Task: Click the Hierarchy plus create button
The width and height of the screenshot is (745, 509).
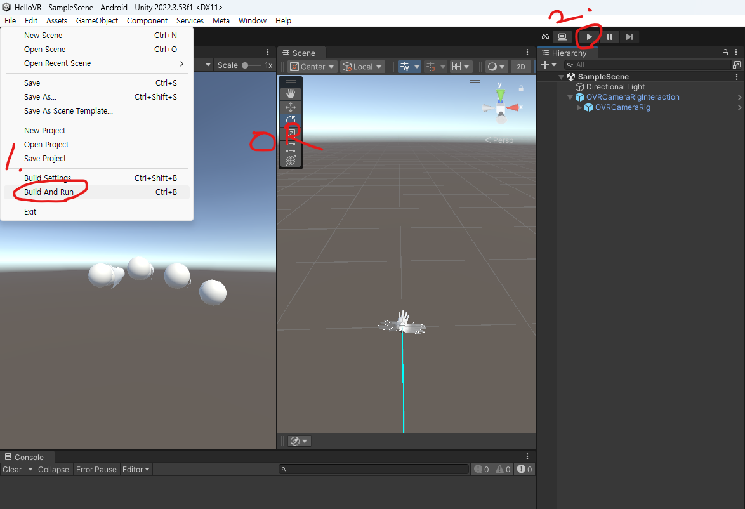Action: [x=548, y=65]
